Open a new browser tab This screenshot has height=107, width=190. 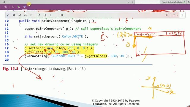132,2
